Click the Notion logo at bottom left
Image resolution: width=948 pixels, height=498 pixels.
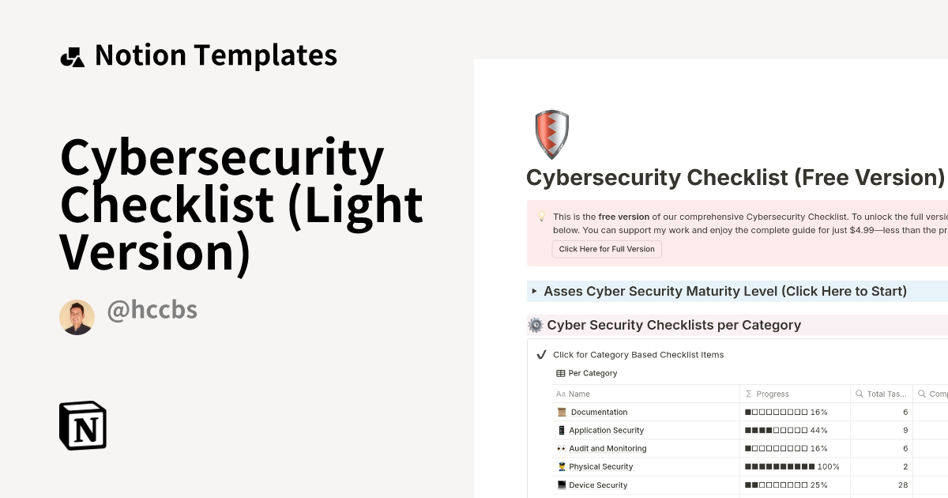[82, 426]
